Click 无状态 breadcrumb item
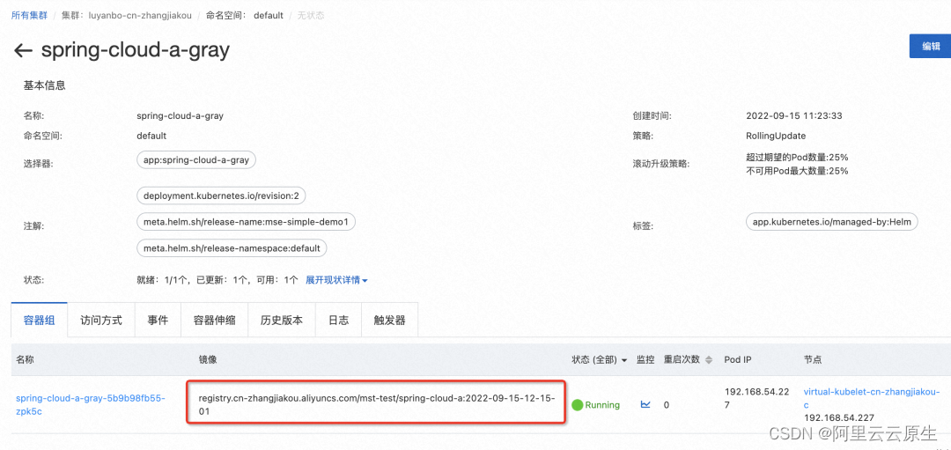 tap(311, 15)
